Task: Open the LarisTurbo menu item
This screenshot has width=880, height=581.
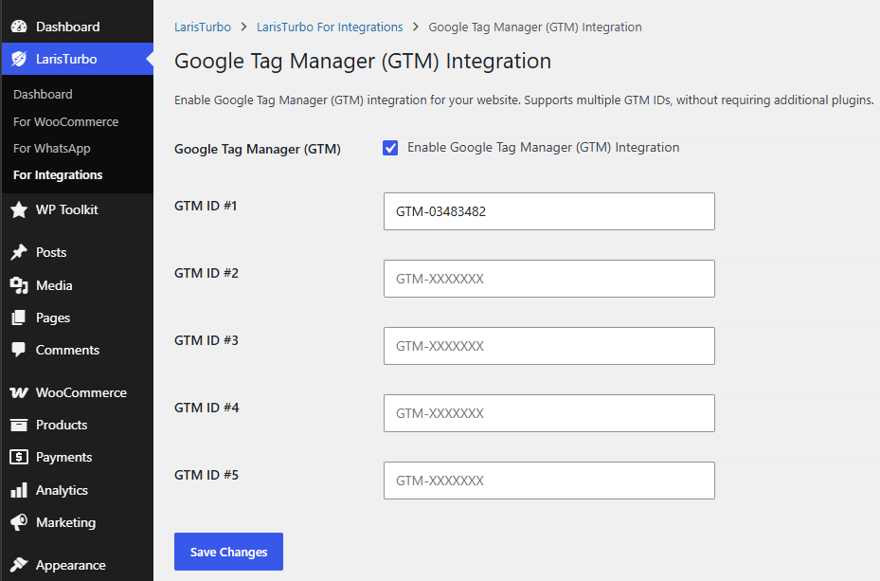Action: (x=66, y=59)
